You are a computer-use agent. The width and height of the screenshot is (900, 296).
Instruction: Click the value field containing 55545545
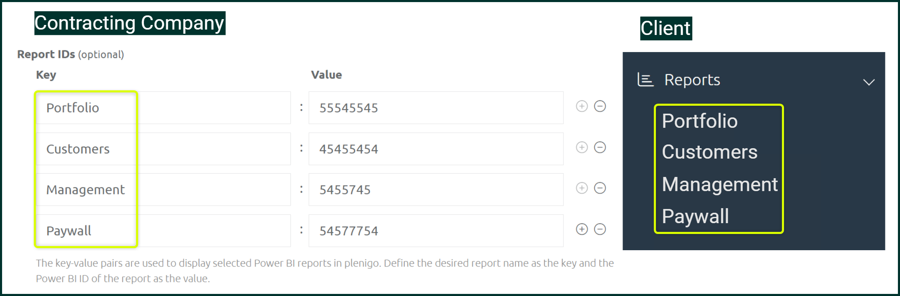point(436,108)
